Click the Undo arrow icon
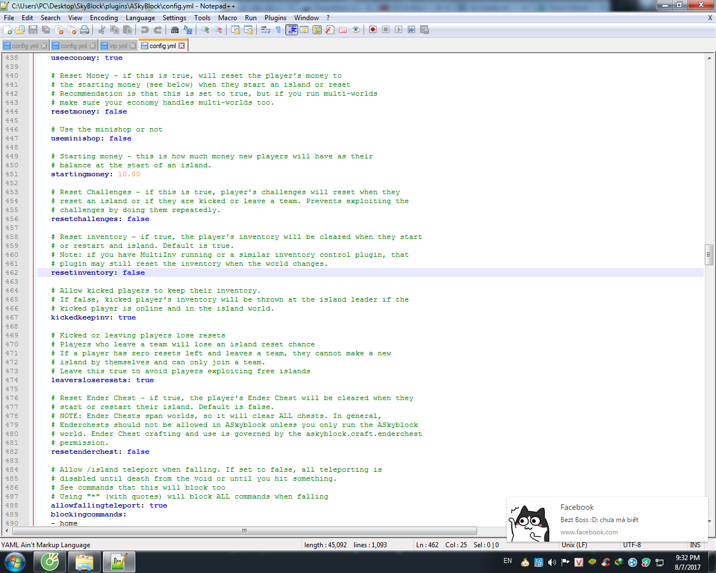The height and width of the screenshot is (573, 716). [x=145, y=30]
